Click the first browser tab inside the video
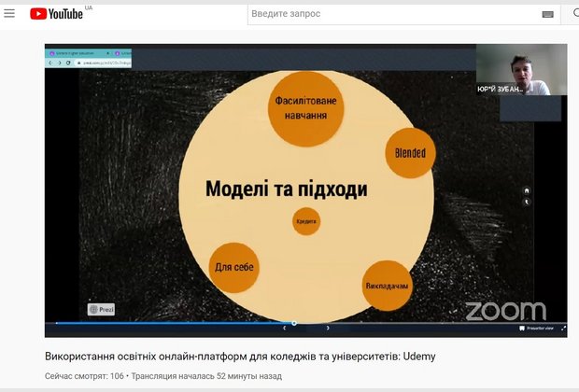The height and width of the screenshot is (392, 579). (77, 53)
